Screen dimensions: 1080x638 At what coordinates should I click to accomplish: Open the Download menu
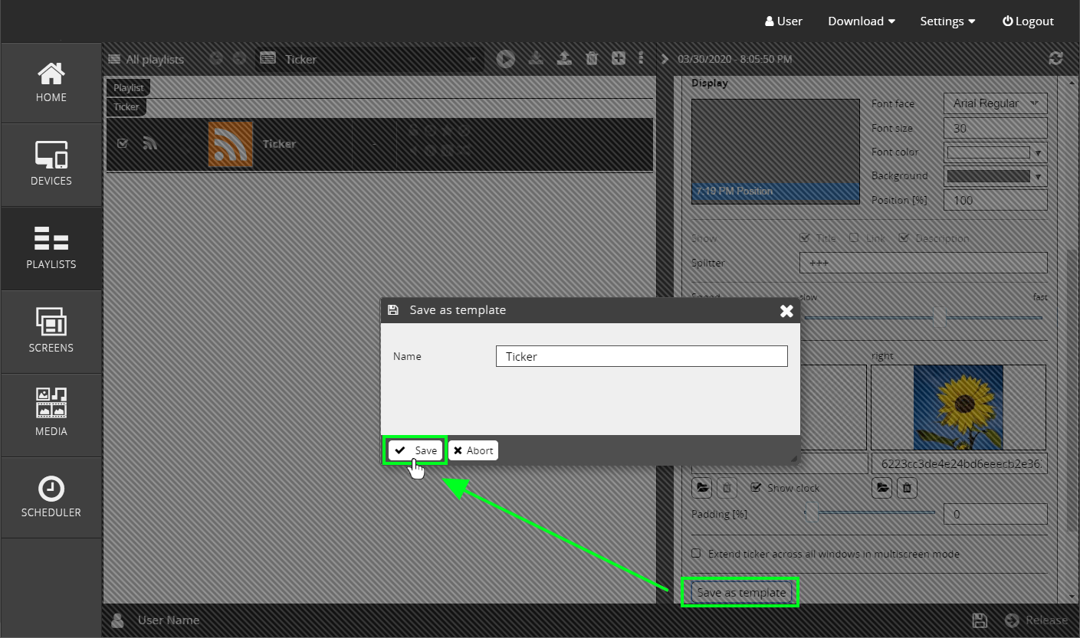[x=861, y=21]
